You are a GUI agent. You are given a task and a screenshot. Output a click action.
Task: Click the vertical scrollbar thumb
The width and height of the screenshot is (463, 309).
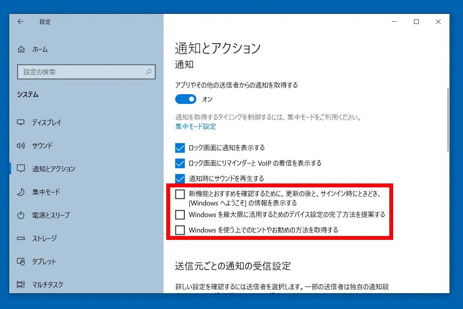(448, 119)
